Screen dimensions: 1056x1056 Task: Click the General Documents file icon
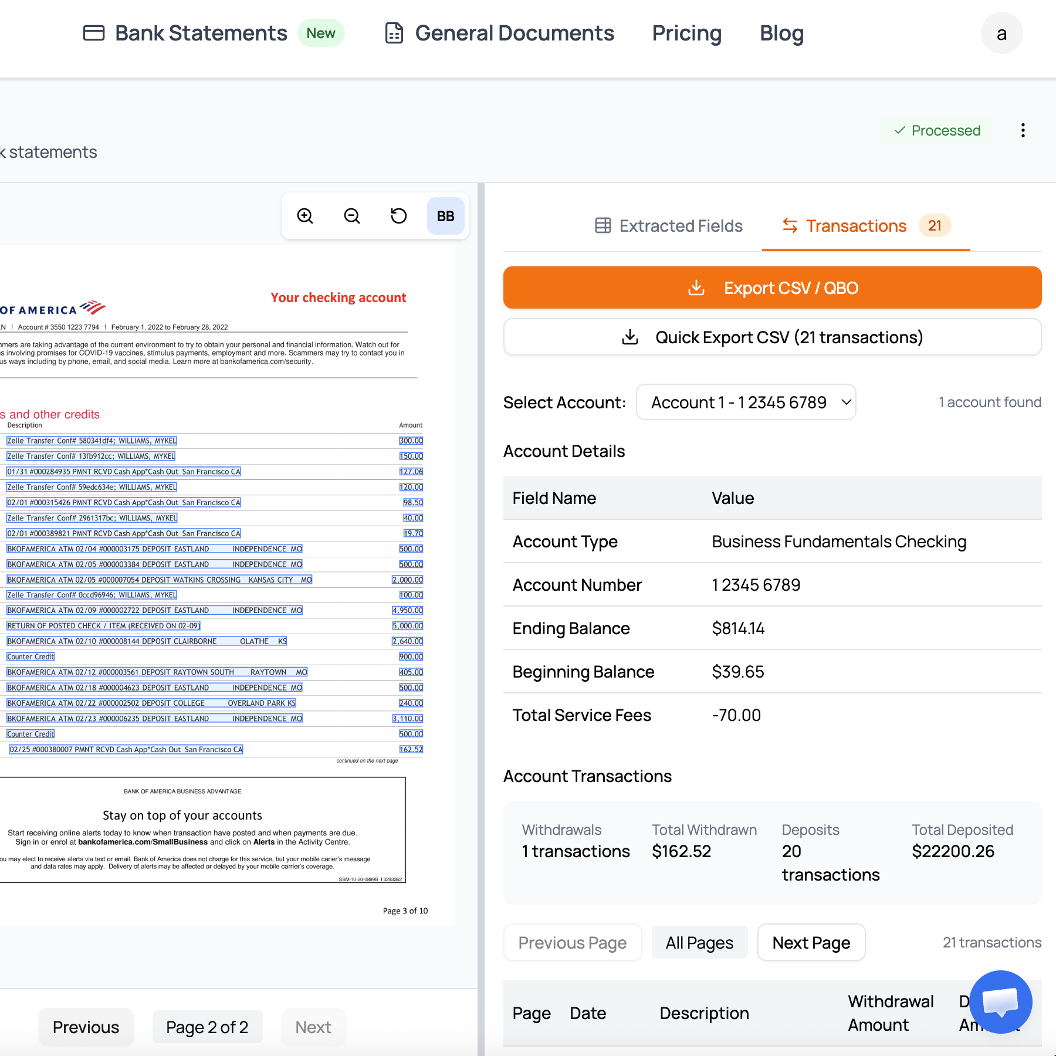click(394, 33)
